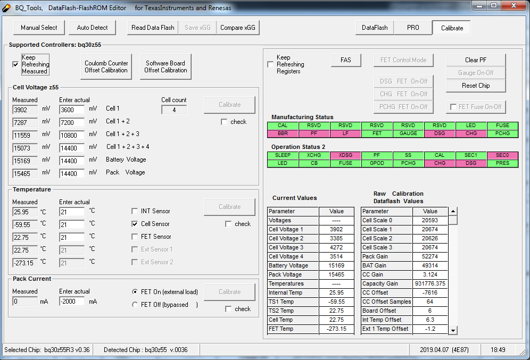Click the Pack Current actual mA field
Screen dimensions: 530x360
pyautogui.click(x=72, y=301)
